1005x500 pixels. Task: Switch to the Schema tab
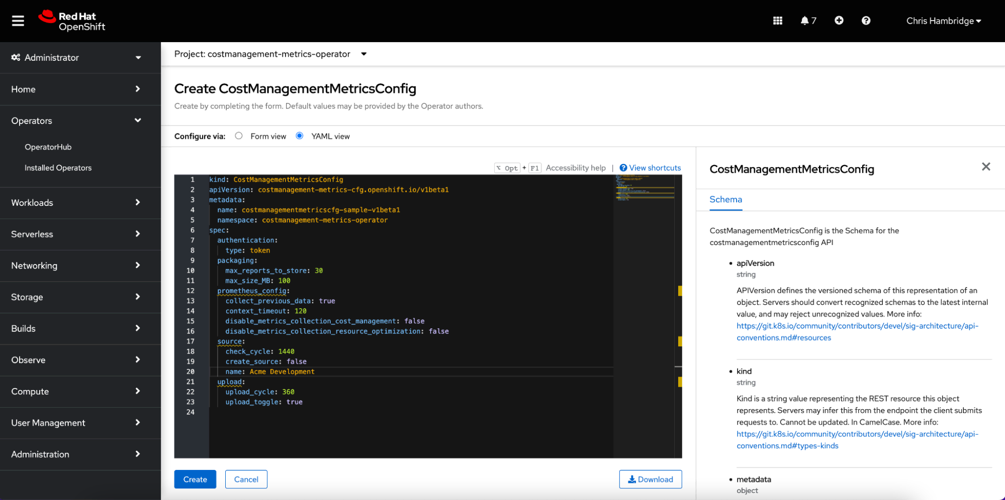point(725,199)
